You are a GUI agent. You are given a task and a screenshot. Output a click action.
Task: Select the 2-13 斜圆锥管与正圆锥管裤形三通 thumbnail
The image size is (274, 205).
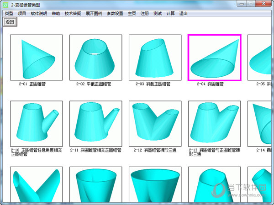pyautogui.click(x=215, y=124)
